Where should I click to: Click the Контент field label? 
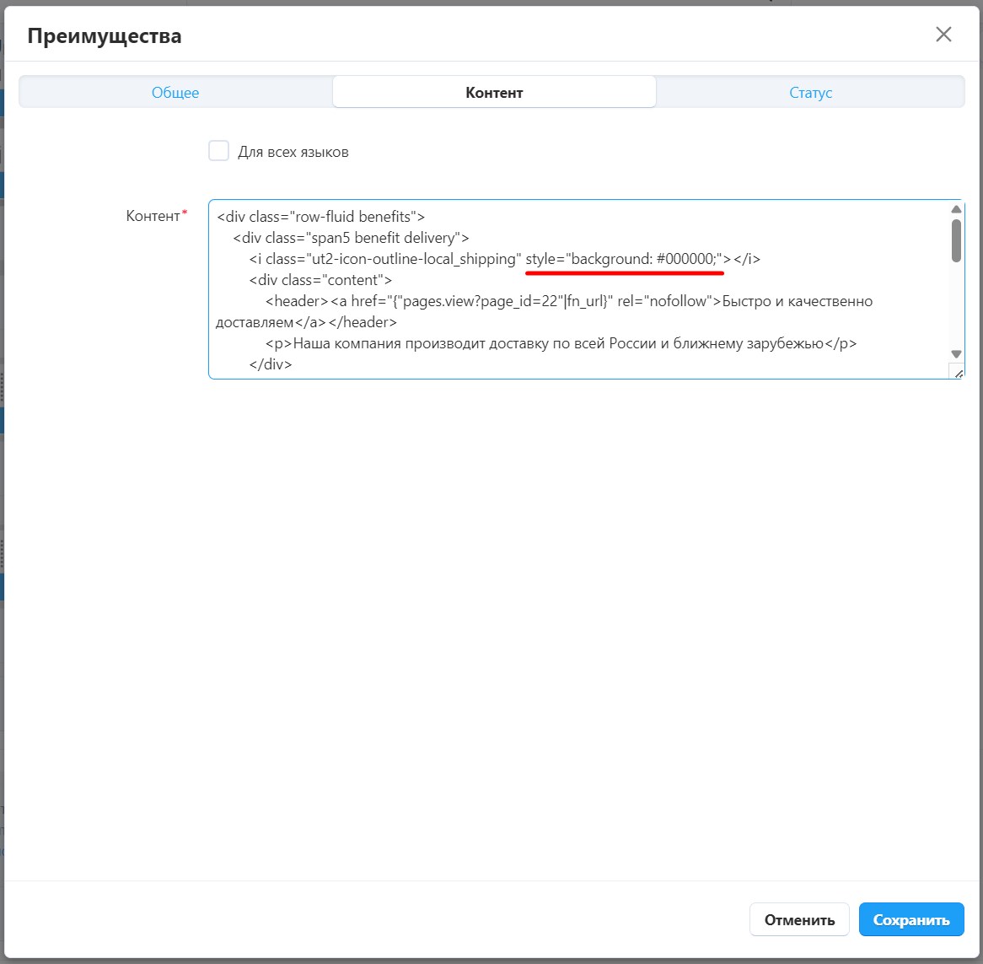pyautogui.click(x=153, y=216)
